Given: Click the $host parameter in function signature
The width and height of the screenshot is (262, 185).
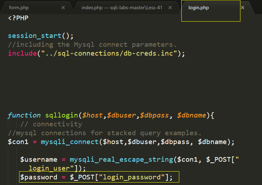Looking at the screenshot, I should coord(92,115).
